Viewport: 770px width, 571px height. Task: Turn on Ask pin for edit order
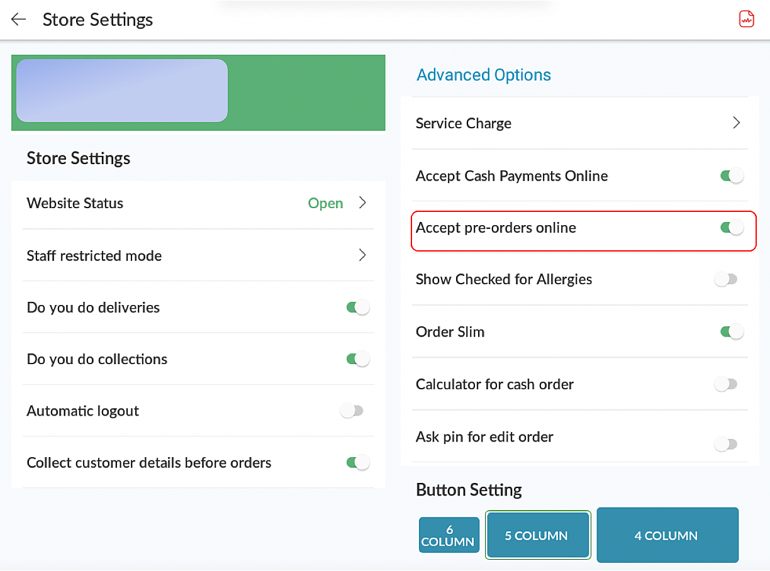point(726,444)
